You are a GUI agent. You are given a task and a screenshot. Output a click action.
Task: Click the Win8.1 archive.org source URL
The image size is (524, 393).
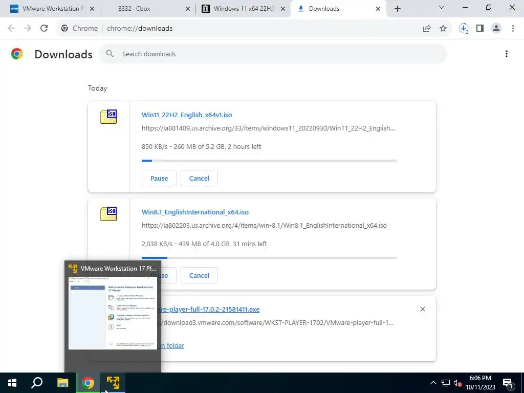[x=264, y=225]
